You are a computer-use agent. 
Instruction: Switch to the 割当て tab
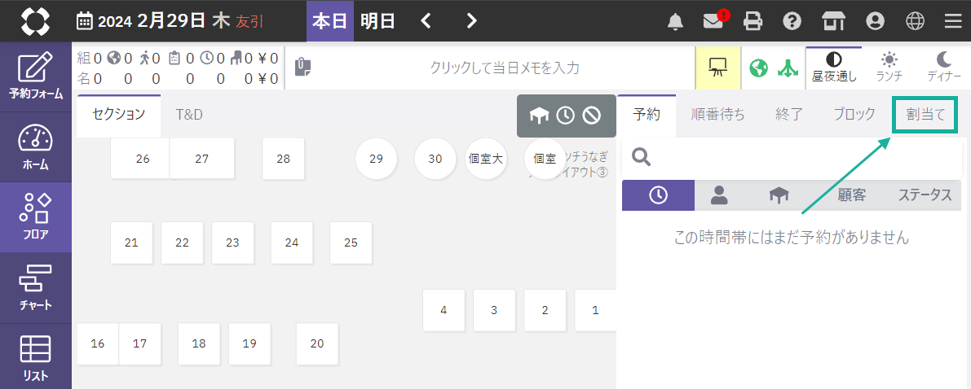pyautogui.click(x=925, y=115)
